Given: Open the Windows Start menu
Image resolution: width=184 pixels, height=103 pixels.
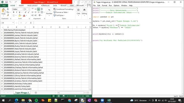Looking at the screenshot, I should 3,100.
